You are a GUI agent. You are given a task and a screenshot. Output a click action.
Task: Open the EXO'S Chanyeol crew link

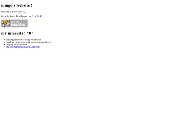(23, 47)
